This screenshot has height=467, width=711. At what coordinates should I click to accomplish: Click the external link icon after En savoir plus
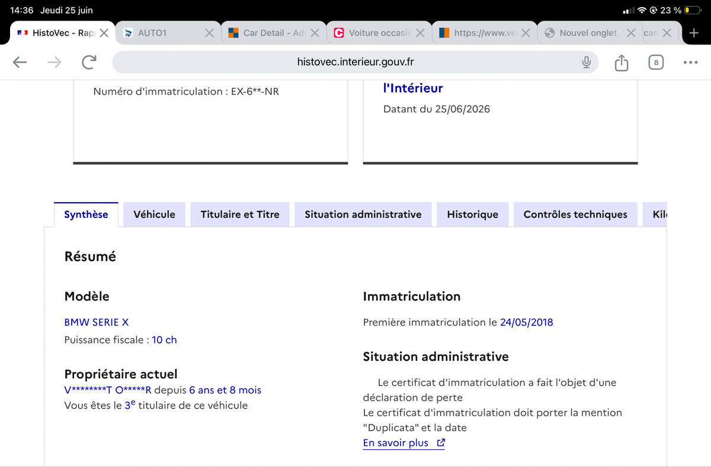[440, 443]
